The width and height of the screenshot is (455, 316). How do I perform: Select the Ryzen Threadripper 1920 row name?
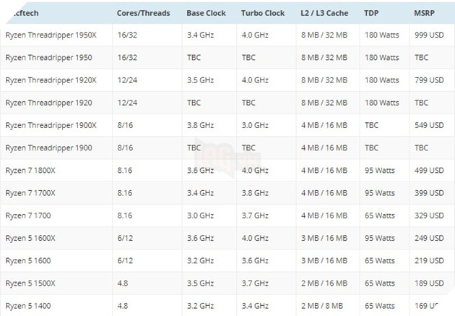48,103
